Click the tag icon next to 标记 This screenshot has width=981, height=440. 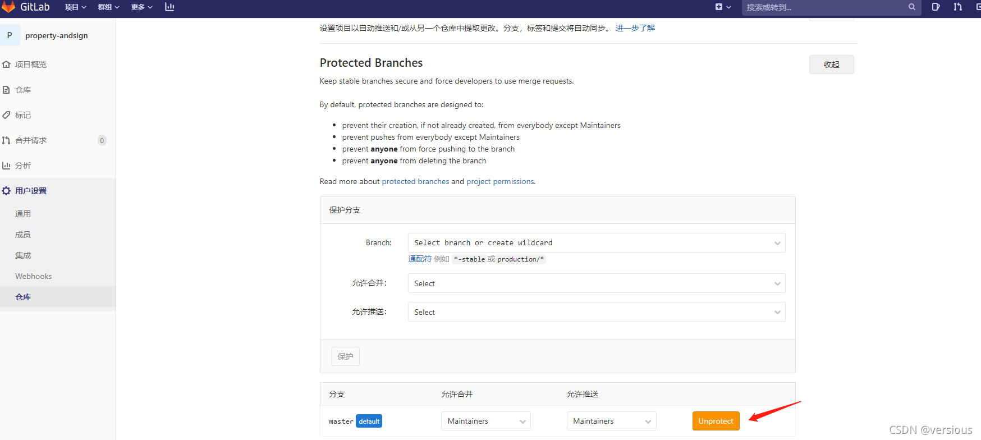(6, 115)
